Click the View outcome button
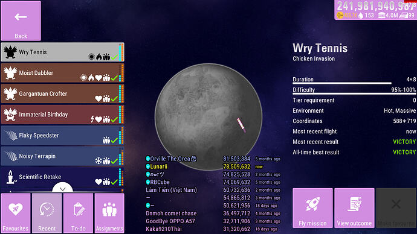Viewport: 417px width, 234px height. pos(354,208)
